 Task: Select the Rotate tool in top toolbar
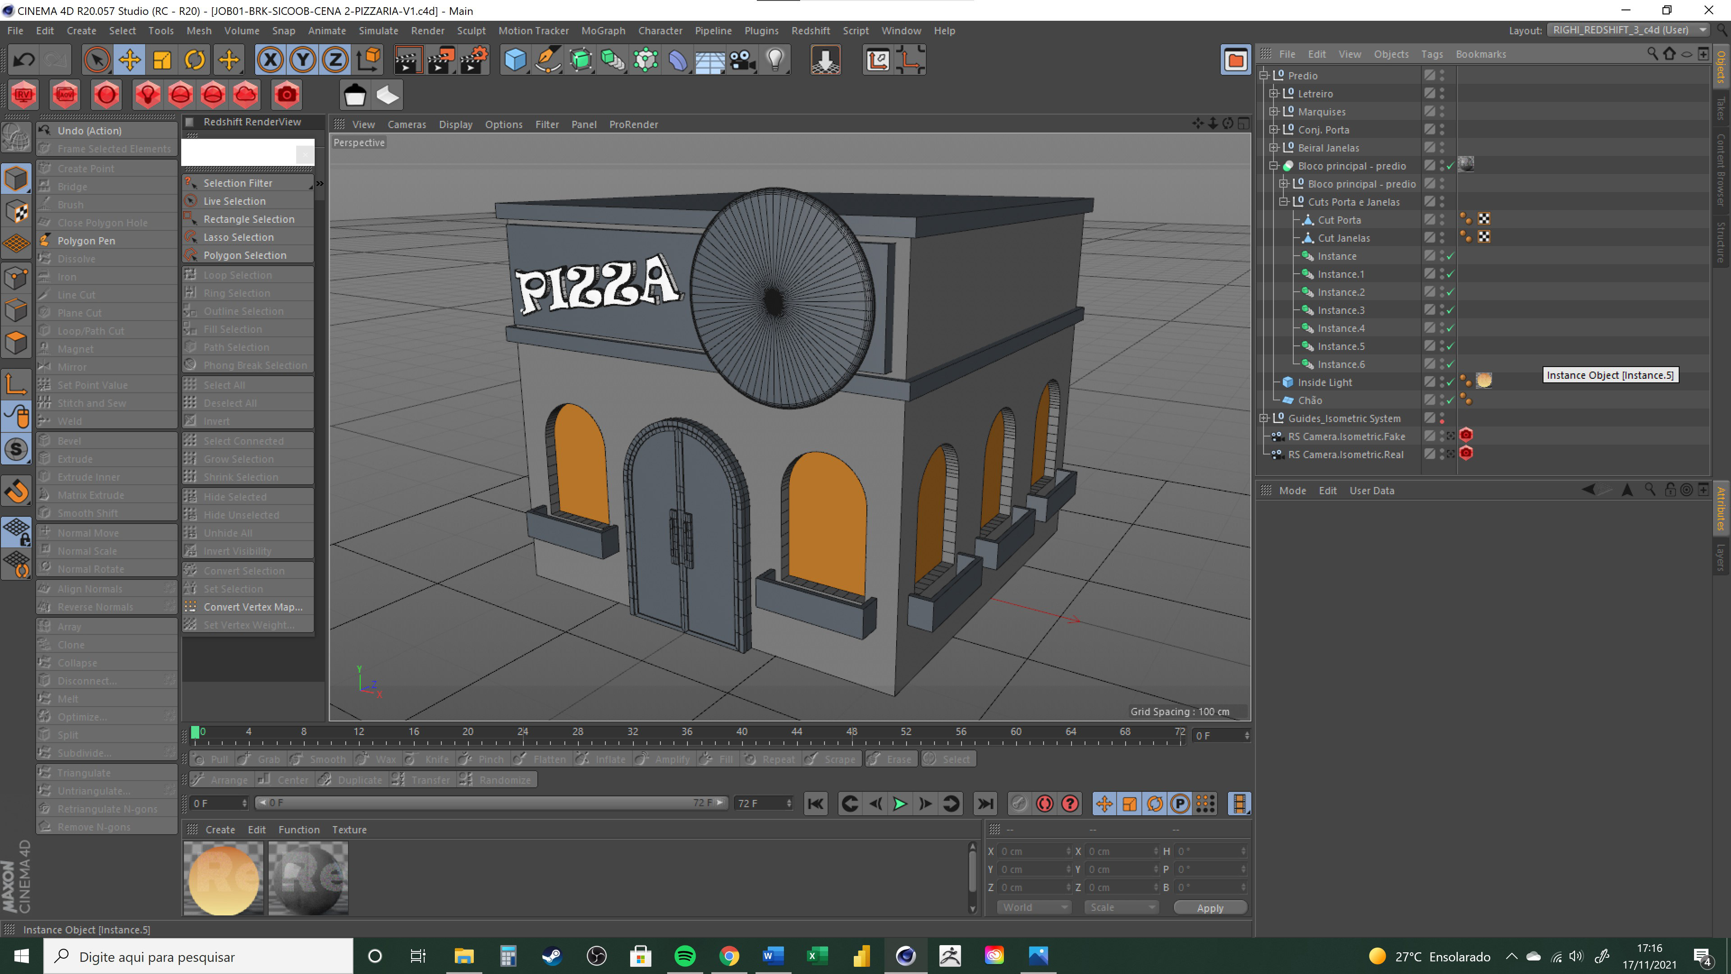195,60
